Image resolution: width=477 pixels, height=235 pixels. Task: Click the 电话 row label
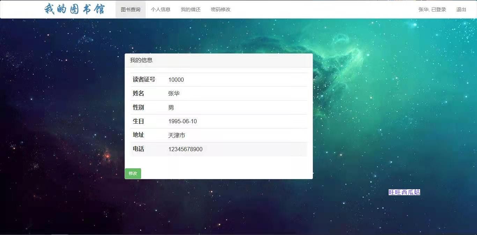138,149
